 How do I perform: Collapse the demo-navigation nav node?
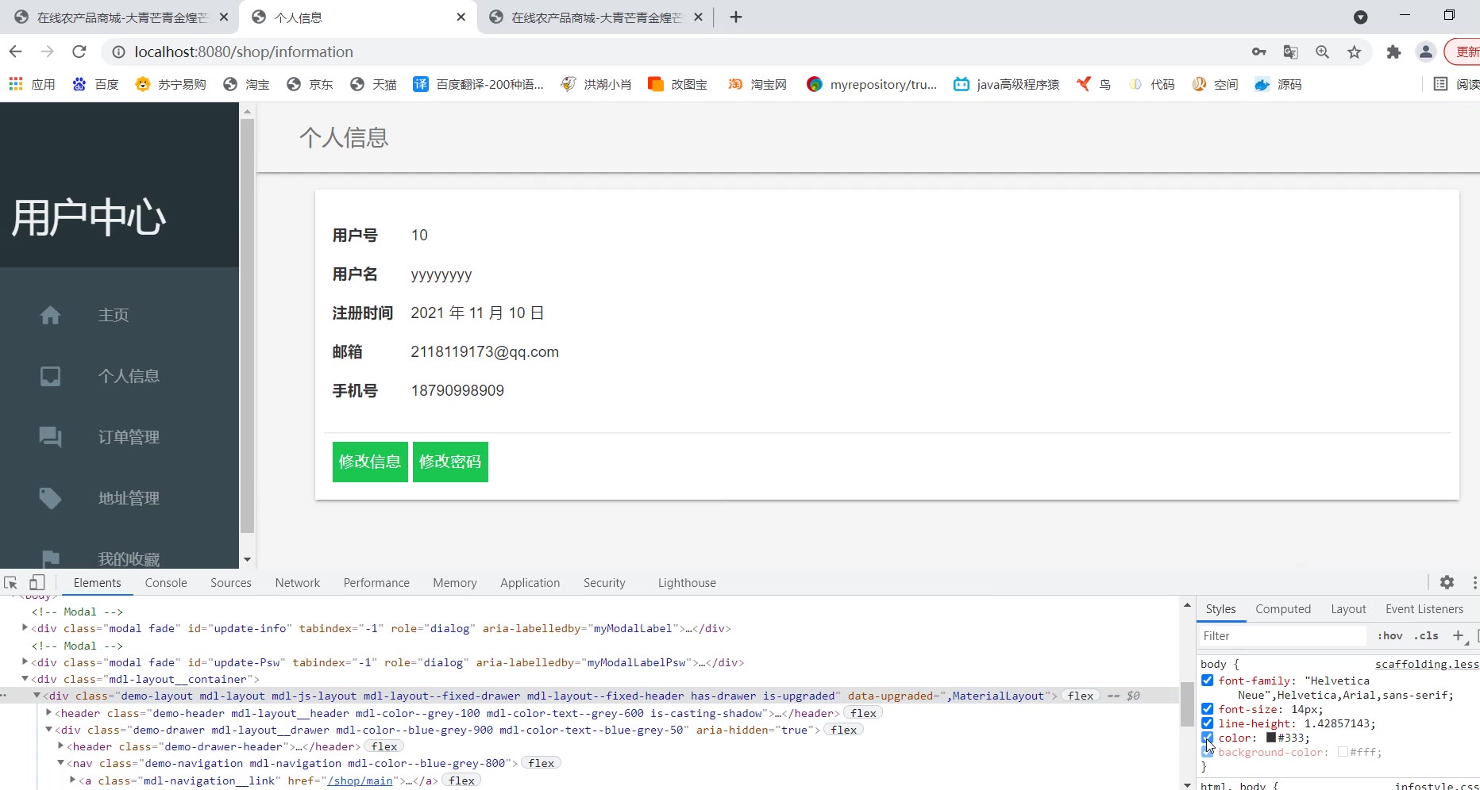(x=61, y=763)
